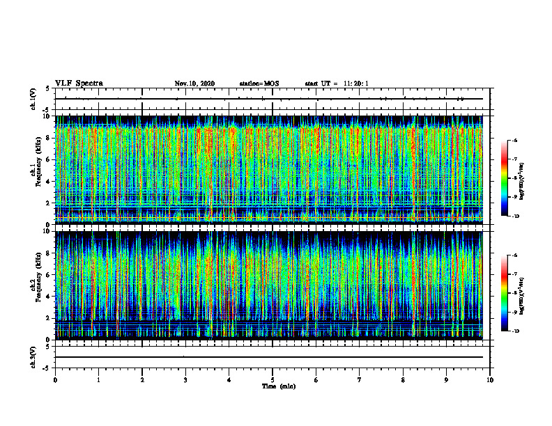Select the date text "Nov.10, 2020"
The height and width of the screenshot is (426, 552).
(x=194, y=84)
